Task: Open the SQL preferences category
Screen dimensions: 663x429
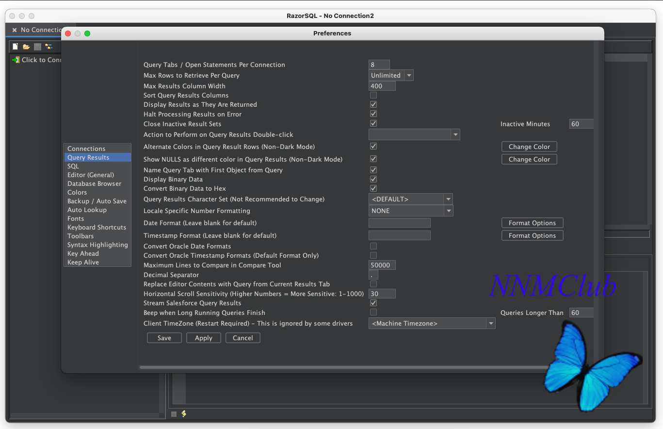Action: (97, 166)
